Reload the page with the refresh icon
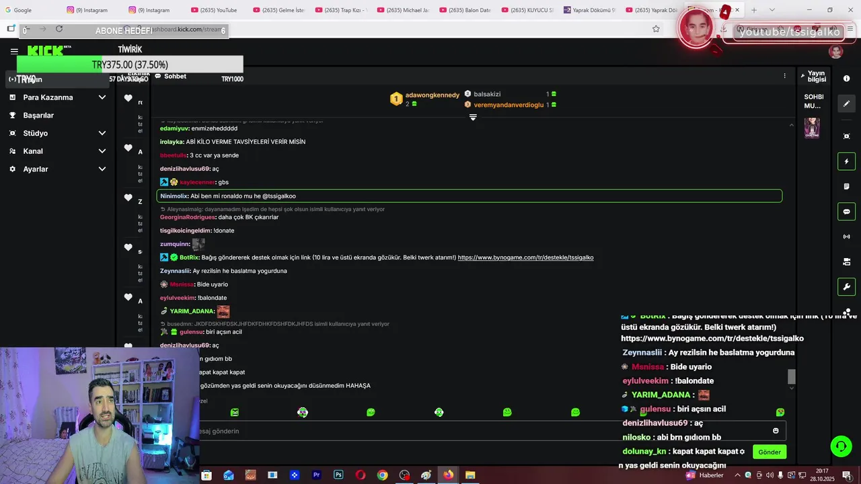The height and width of the screenshot is (484, 861). (59, 29)
